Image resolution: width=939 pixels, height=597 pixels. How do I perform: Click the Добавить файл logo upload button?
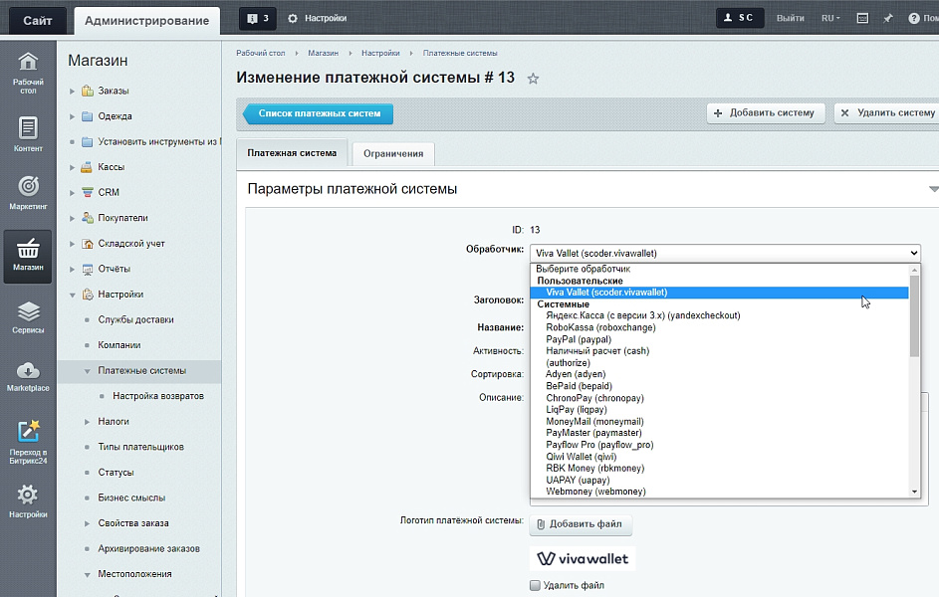tap(580, 523)
